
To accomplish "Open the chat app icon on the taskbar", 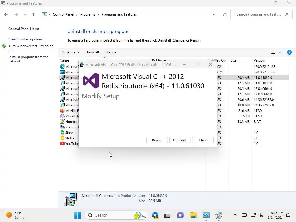I will point(180,215).
